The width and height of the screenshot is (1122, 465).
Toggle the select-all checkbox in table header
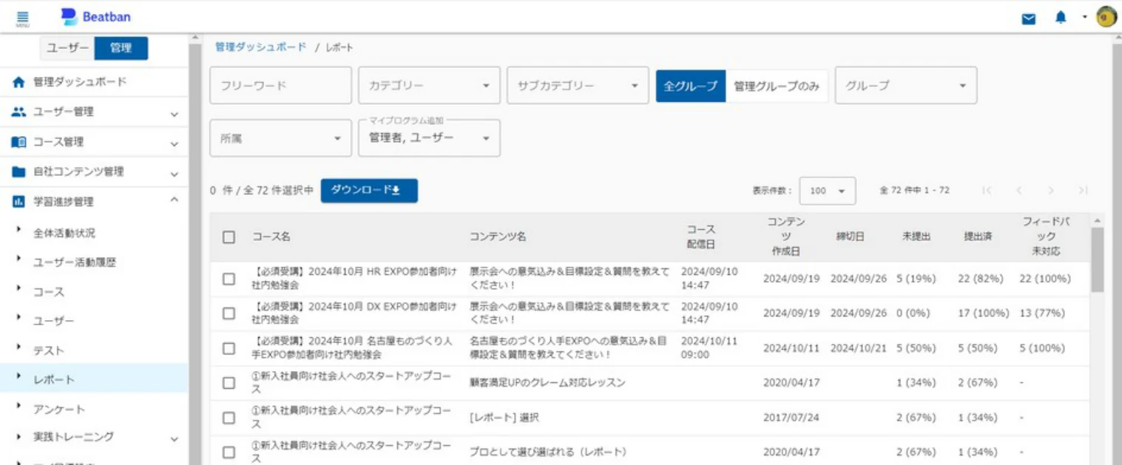[x=229, y=237]
